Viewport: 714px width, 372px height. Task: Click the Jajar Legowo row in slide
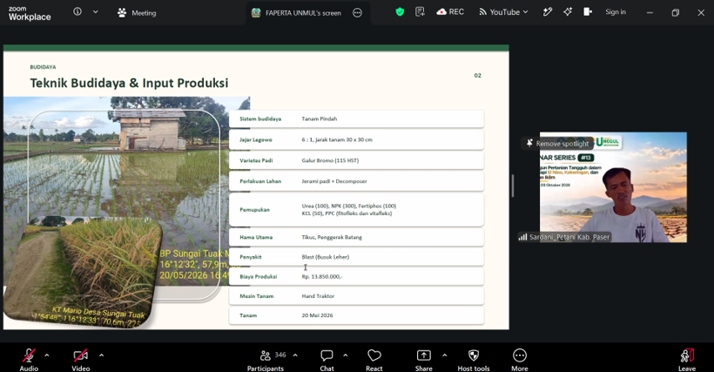click(x=356, y=139)
